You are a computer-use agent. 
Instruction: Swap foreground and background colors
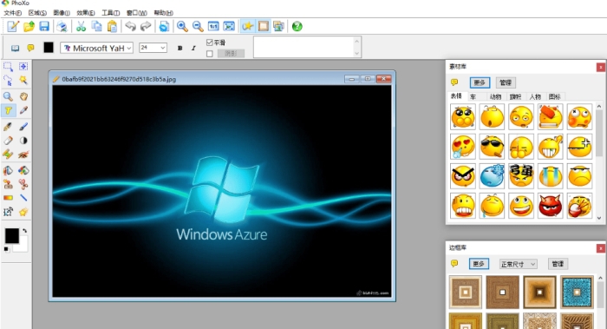coord(25,231)
